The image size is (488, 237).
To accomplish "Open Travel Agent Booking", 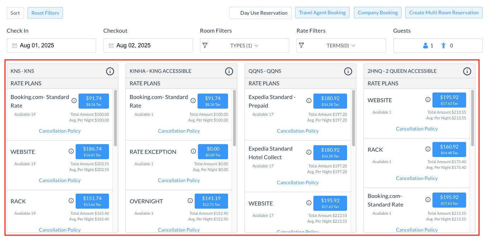I will point(322,13).
